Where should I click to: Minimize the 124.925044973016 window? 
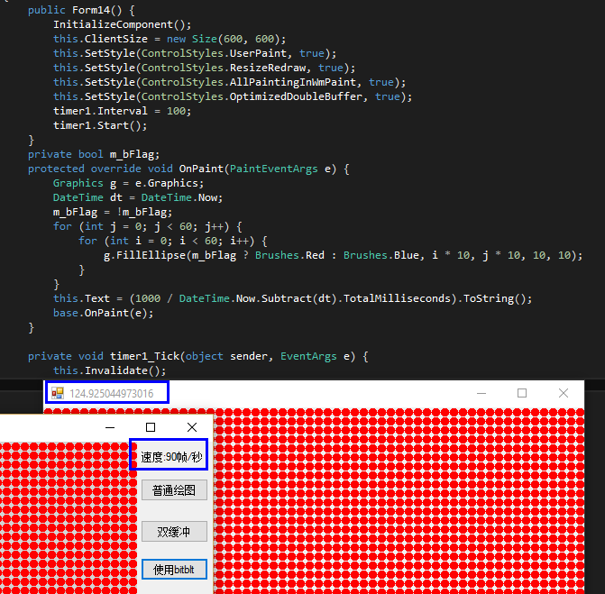[x=481, y=393]
